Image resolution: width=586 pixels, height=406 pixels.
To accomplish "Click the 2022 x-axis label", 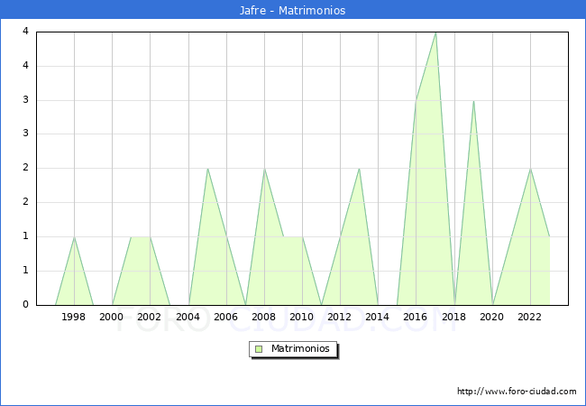I will point(530,317).
